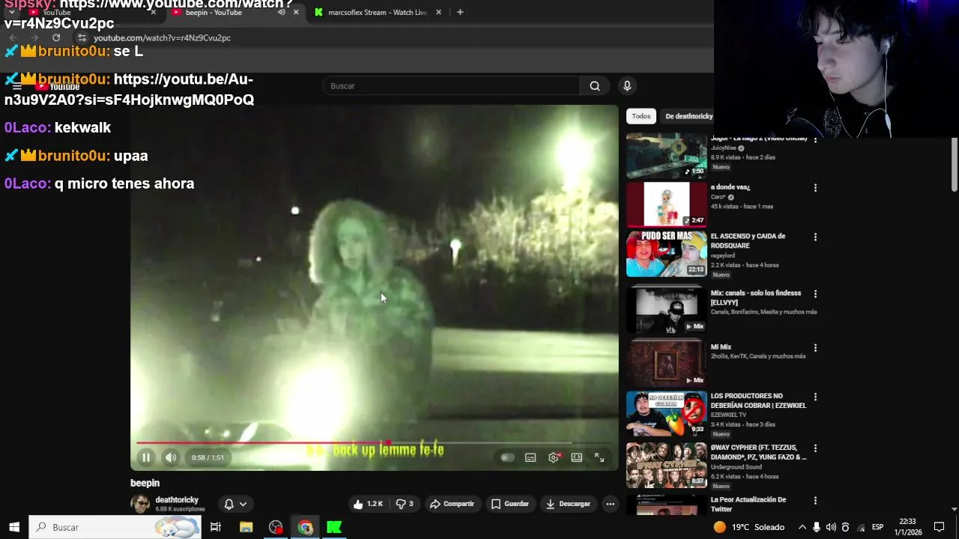
Task: Open the green Kick app on taskbar
Action: (x=334, y=527)
